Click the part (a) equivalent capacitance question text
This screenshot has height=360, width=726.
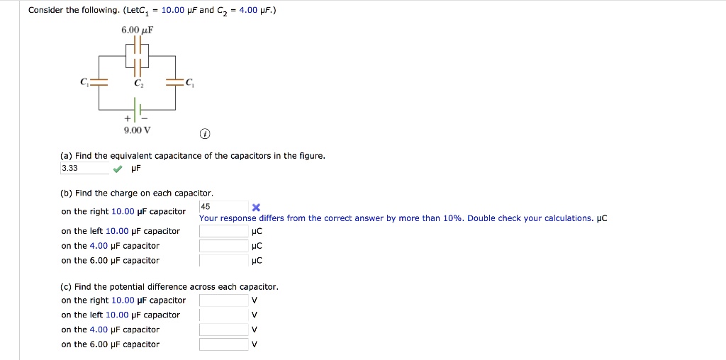193,155
